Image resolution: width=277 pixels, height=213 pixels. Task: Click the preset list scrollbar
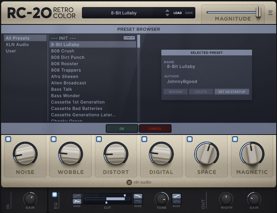pyautogui.click(x=138, y=41)
